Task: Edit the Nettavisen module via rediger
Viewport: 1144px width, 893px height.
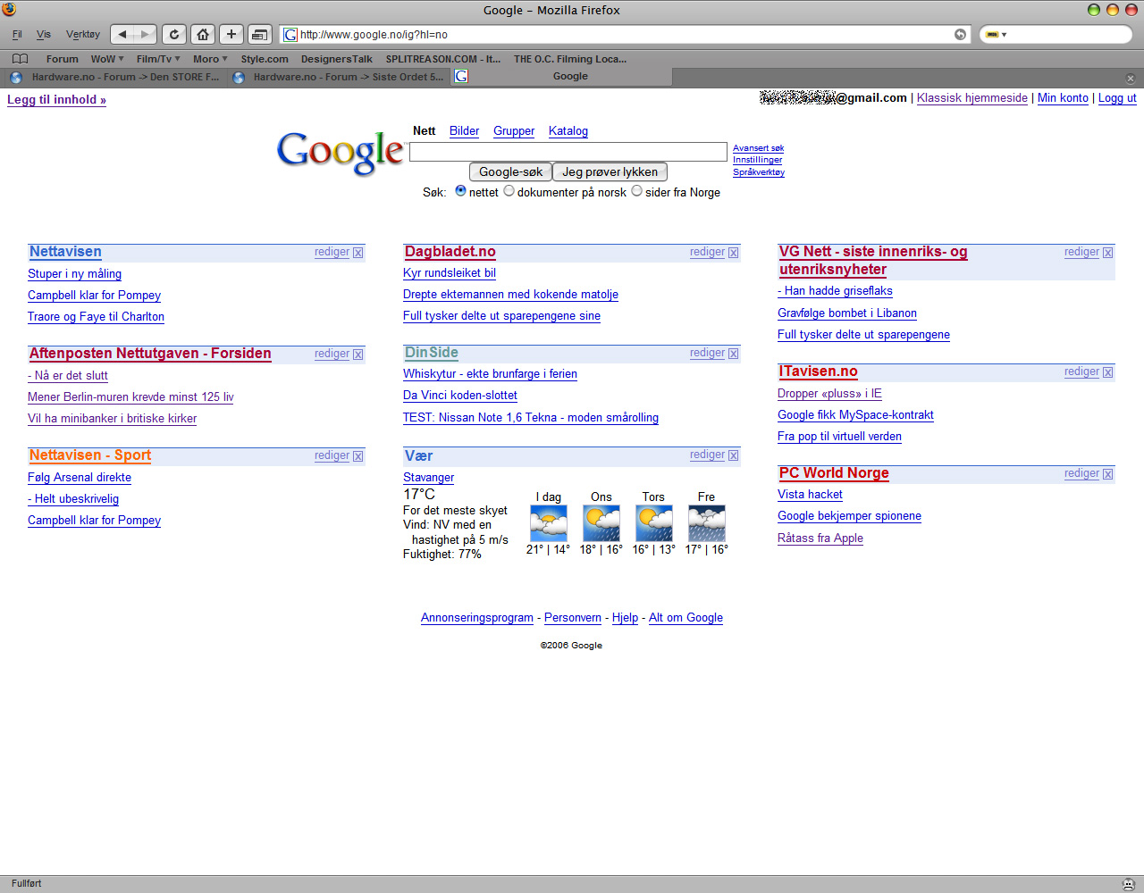Action: [332, 253]
